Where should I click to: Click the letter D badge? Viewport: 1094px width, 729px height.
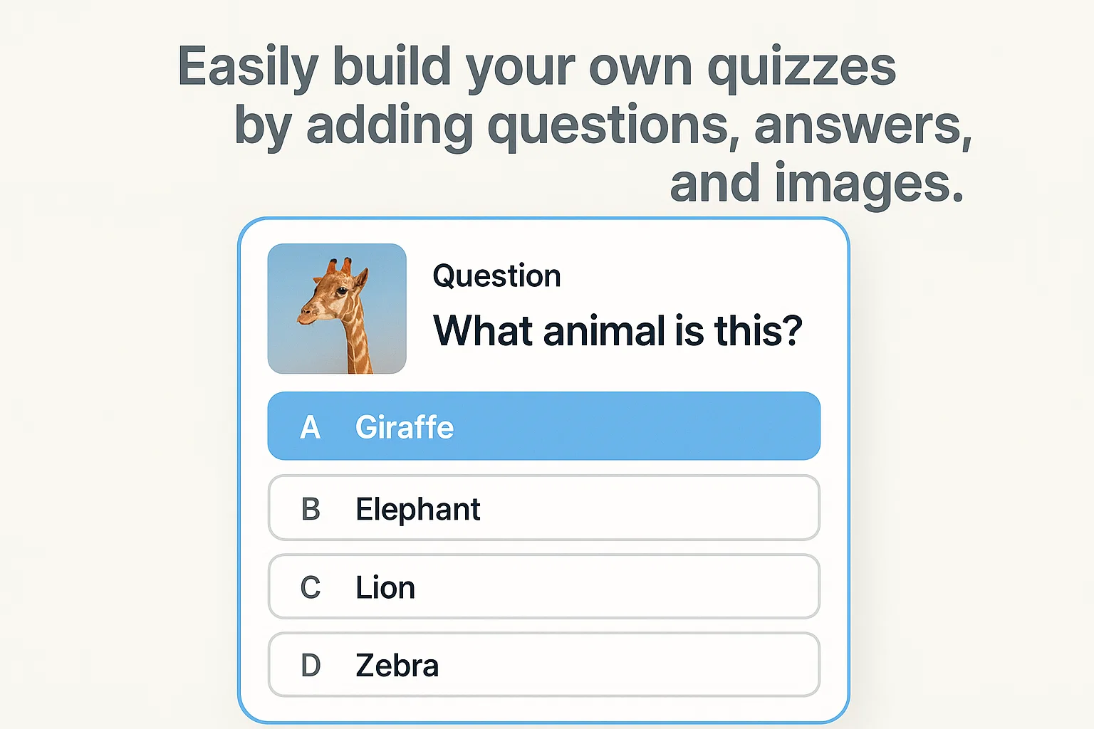[x=310, y=665]
